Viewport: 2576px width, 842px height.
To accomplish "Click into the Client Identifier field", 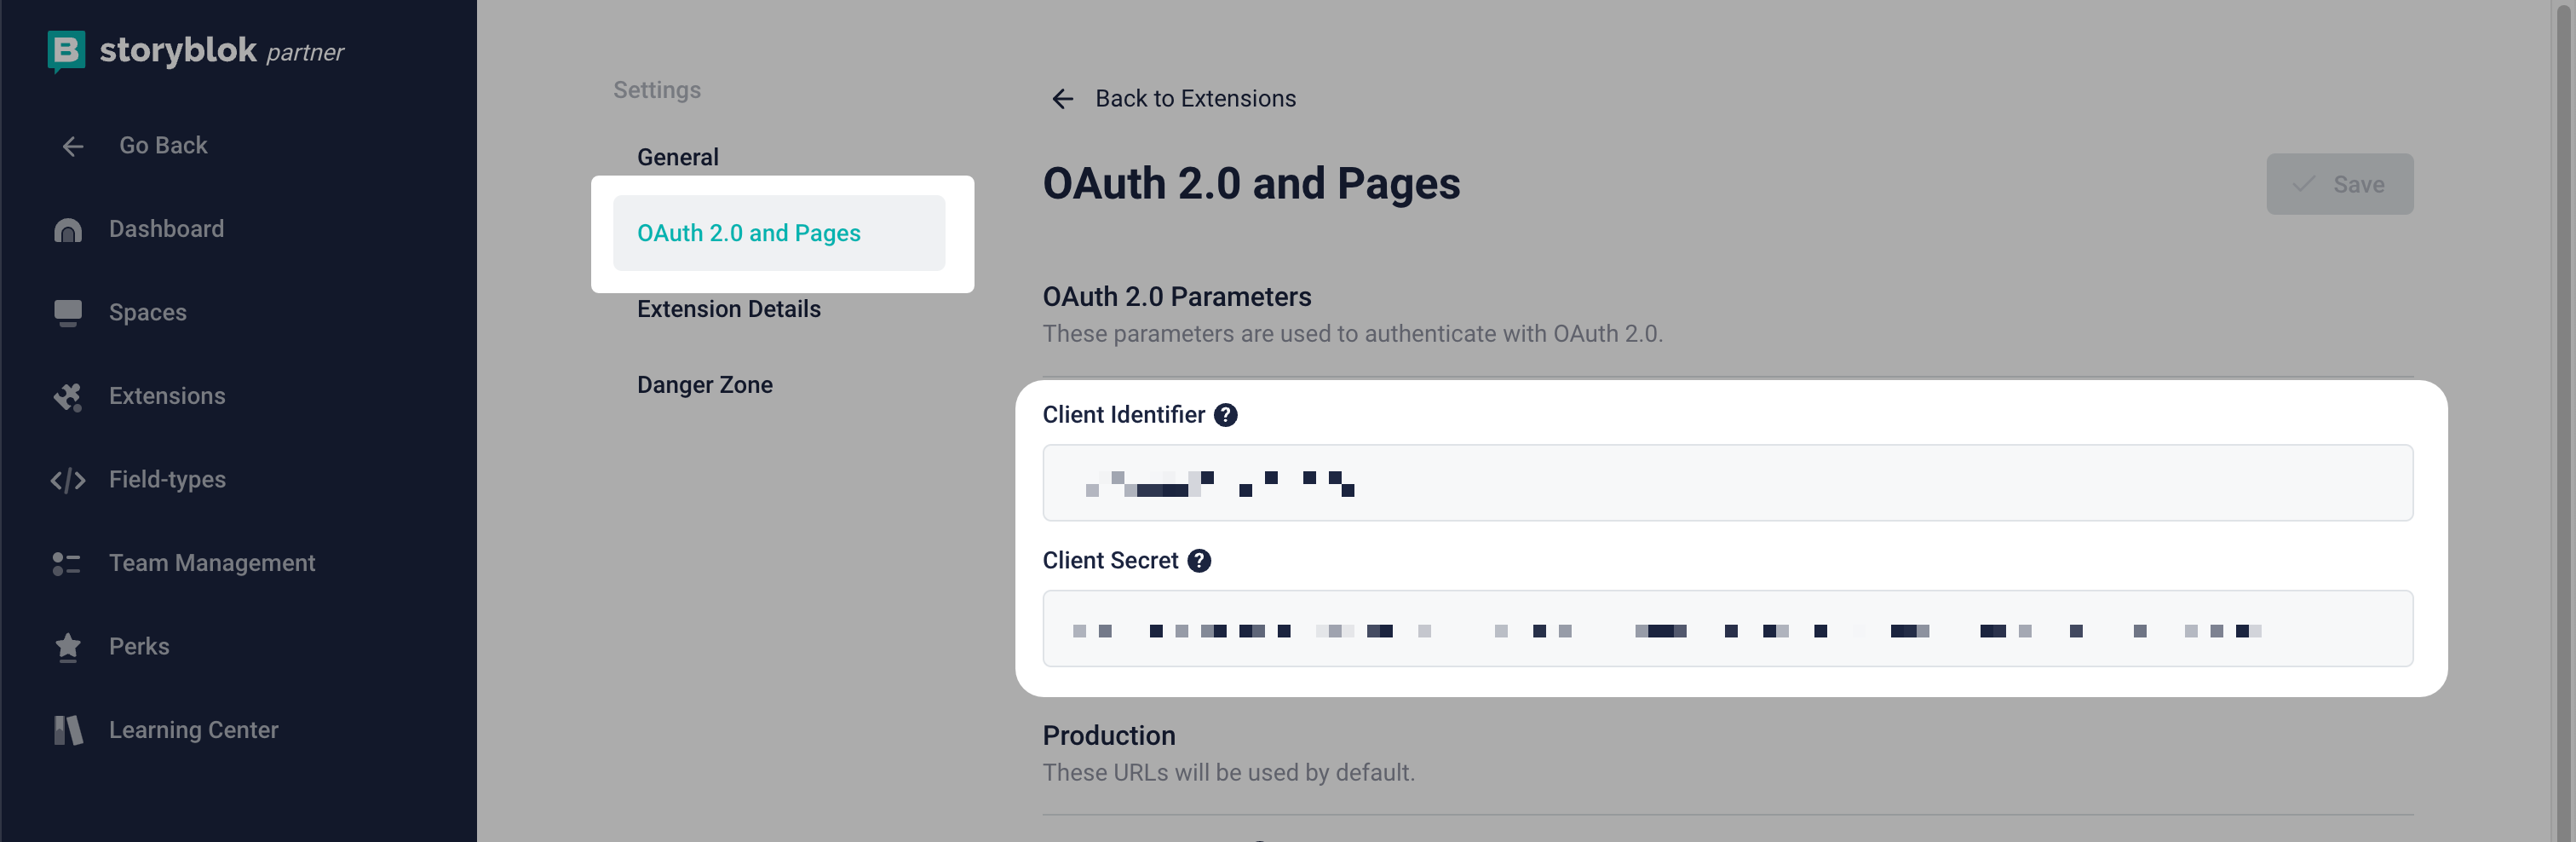I will pyautogui.click(x=1727, y=483).
